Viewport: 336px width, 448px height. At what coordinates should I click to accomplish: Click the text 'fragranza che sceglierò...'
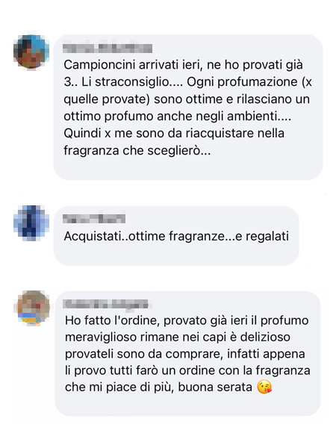(137, 151)
